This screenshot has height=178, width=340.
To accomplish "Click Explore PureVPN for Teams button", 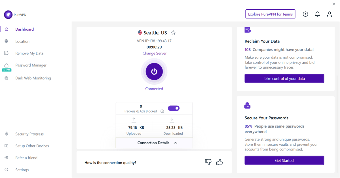I will (x=271, y=14).
